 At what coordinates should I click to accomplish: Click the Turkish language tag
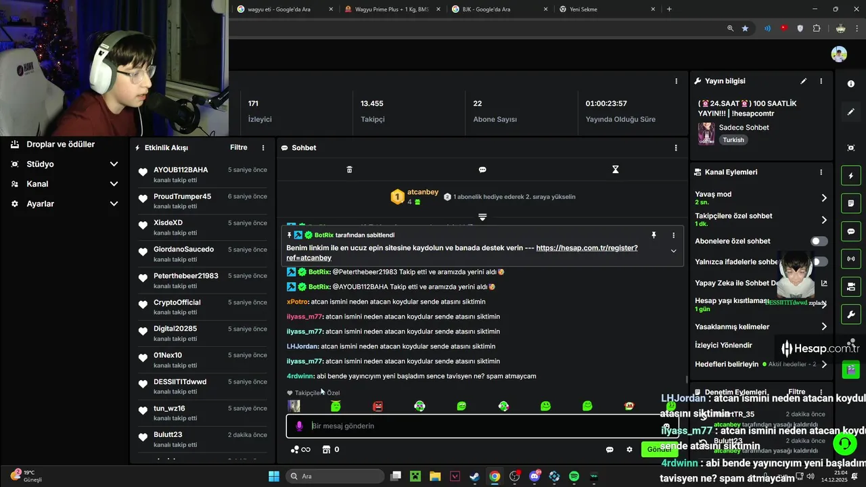(733, 140)
